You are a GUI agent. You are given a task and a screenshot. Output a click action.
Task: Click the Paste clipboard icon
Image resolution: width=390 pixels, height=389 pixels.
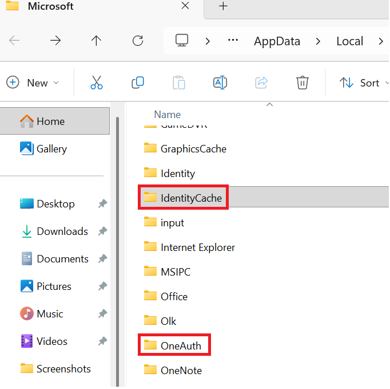point(179,82)
